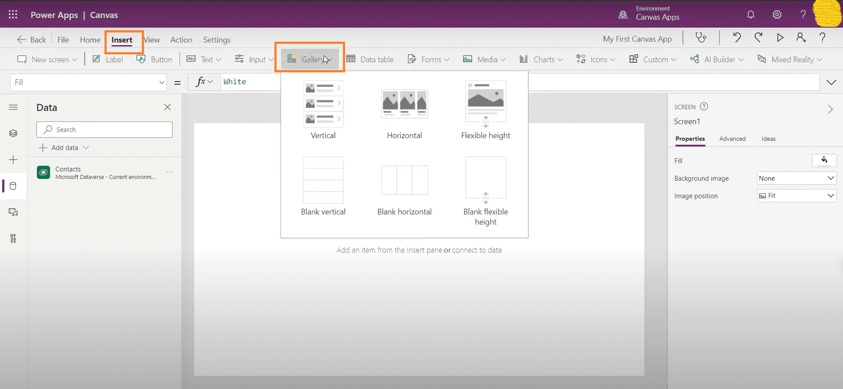Screen dimensions: 843x389
Task: Open the app launcher waffle icon
Action: point(13,14)
